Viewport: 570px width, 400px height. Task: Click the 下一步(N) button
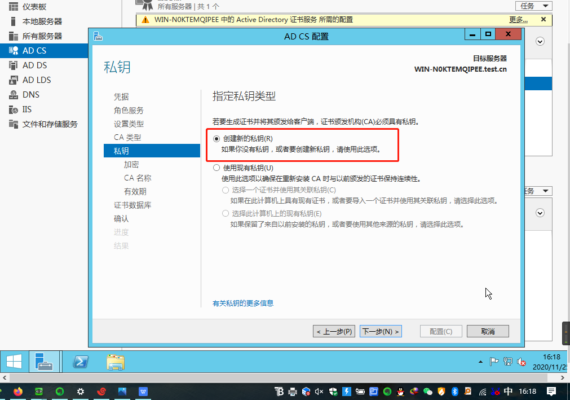381,331
